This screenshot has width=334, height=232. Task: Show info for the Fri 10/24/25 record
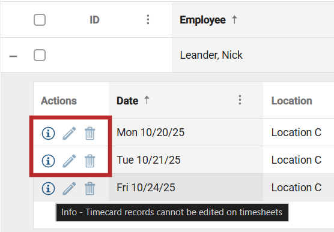(48, 188)
